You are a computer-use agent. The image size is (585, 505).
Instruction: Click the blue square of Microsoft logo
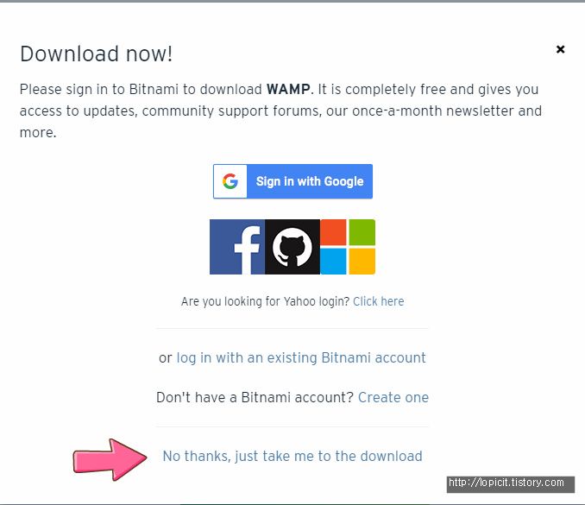point(333,262)
